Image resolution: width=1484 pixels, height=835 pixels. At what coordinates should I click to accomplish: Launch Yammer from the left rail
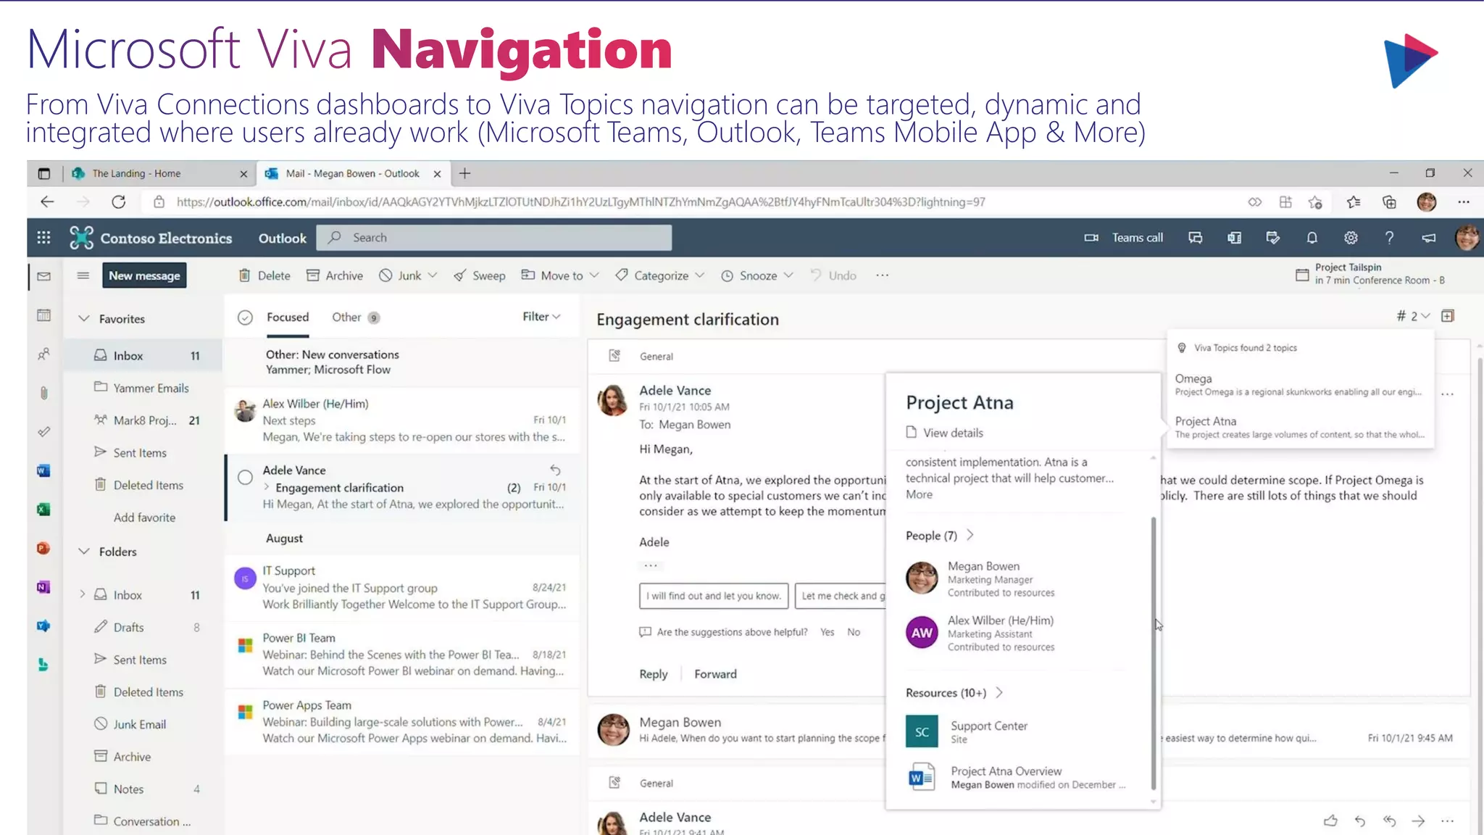[x=43, y=626]
